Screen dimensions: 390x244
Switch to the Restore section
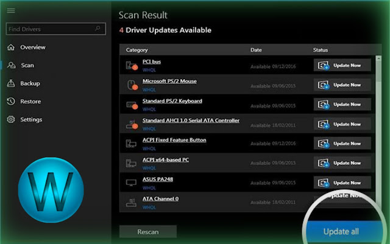tap(30, 102)
